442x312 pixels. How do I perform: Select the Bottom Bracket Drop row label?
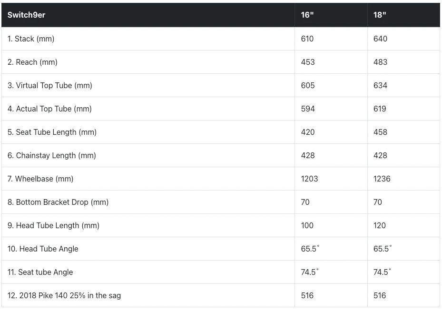pos(58,202)
